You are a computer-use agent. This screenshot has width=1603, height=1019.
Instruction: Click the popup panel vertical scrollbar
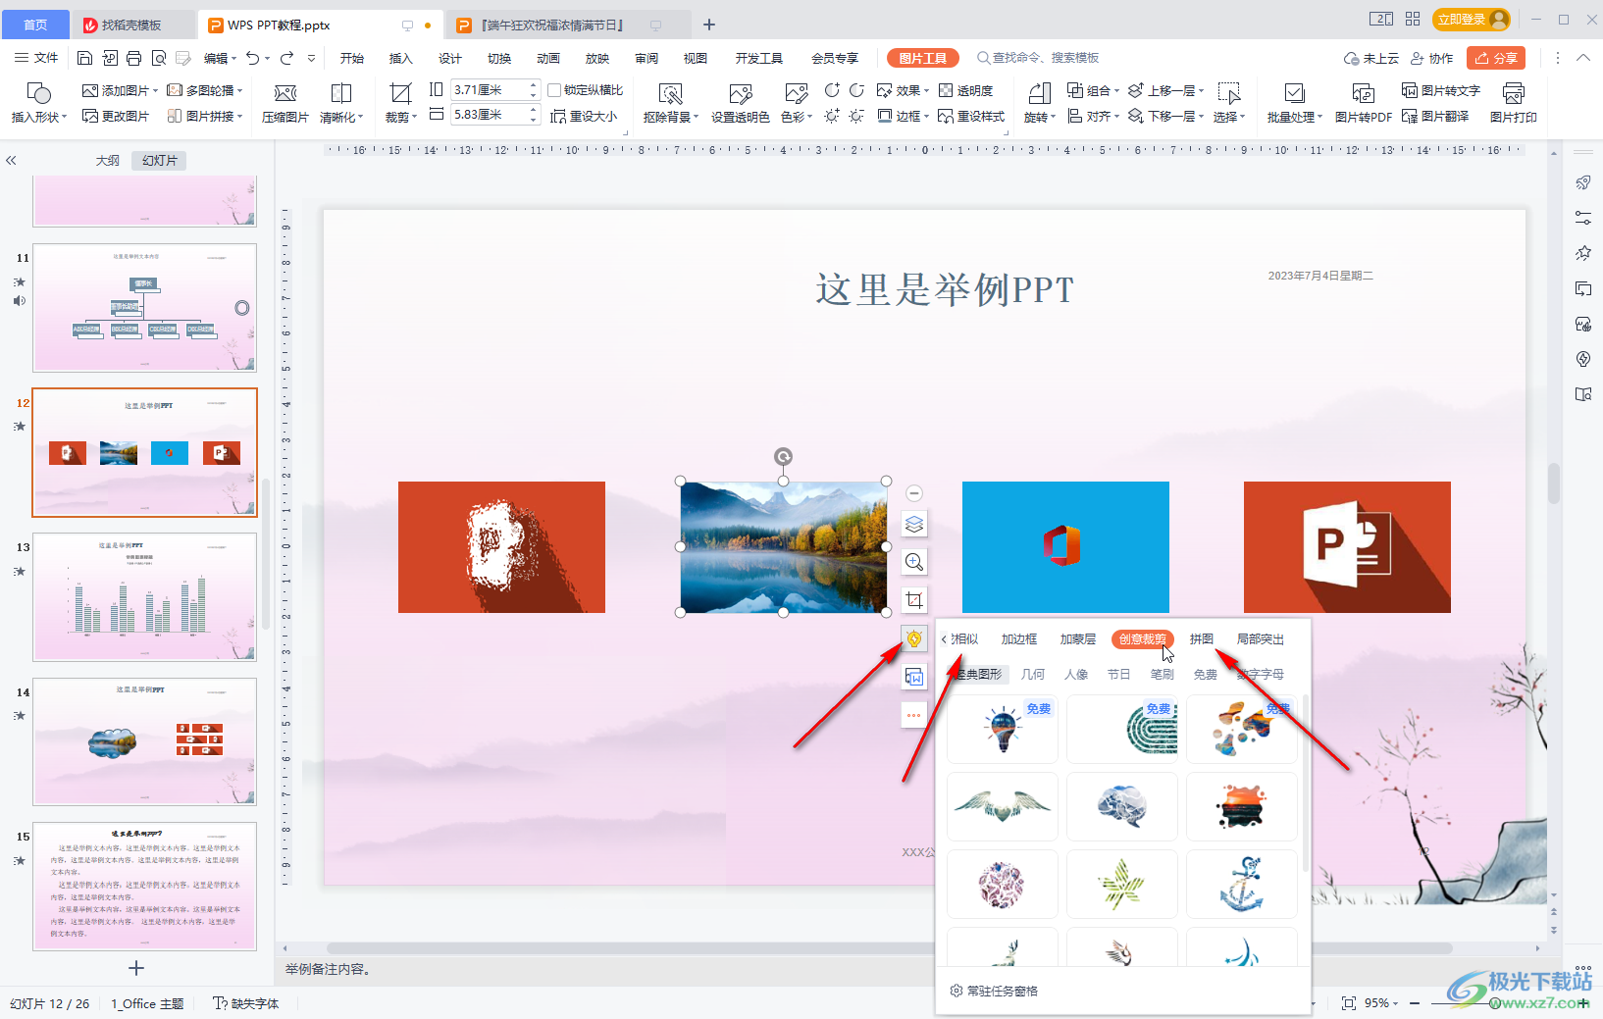coord(1305,783)
